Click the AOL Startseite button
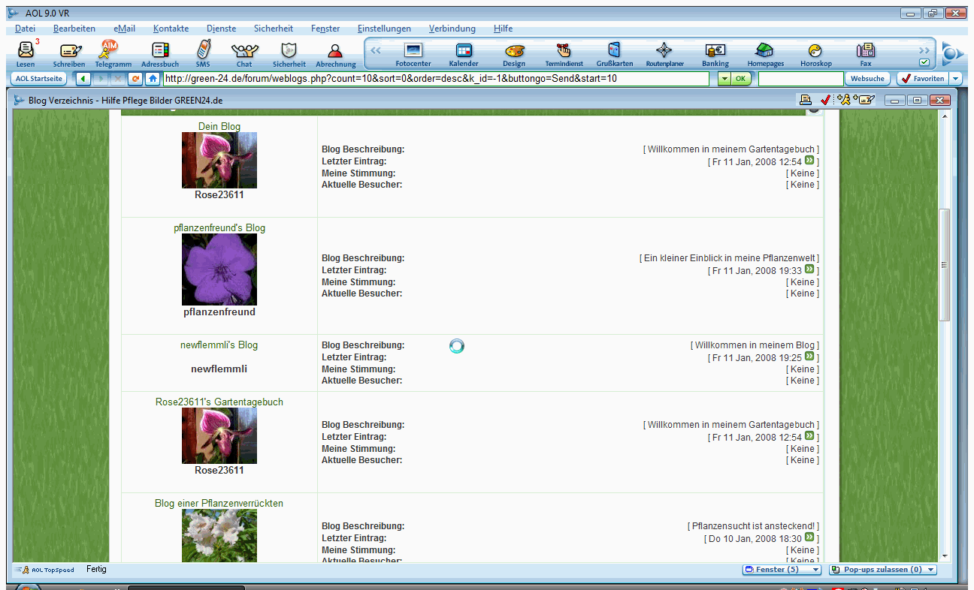This screenshot has width=974, height=590. [40, 78]
